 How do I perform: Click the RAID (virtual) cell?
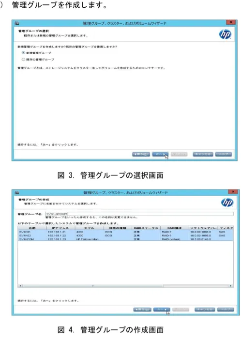(x=171, y=239)
